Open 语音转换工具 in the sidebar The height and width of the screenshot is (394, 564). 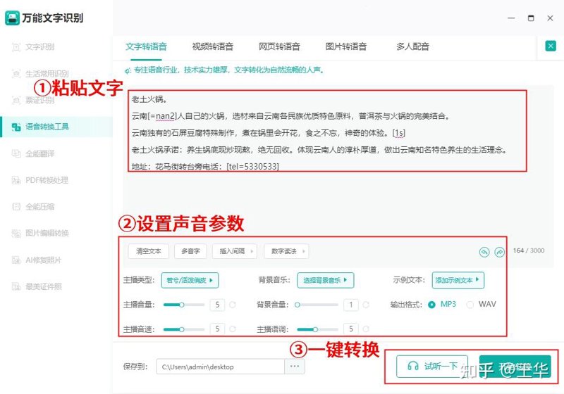tap(57, 127)
